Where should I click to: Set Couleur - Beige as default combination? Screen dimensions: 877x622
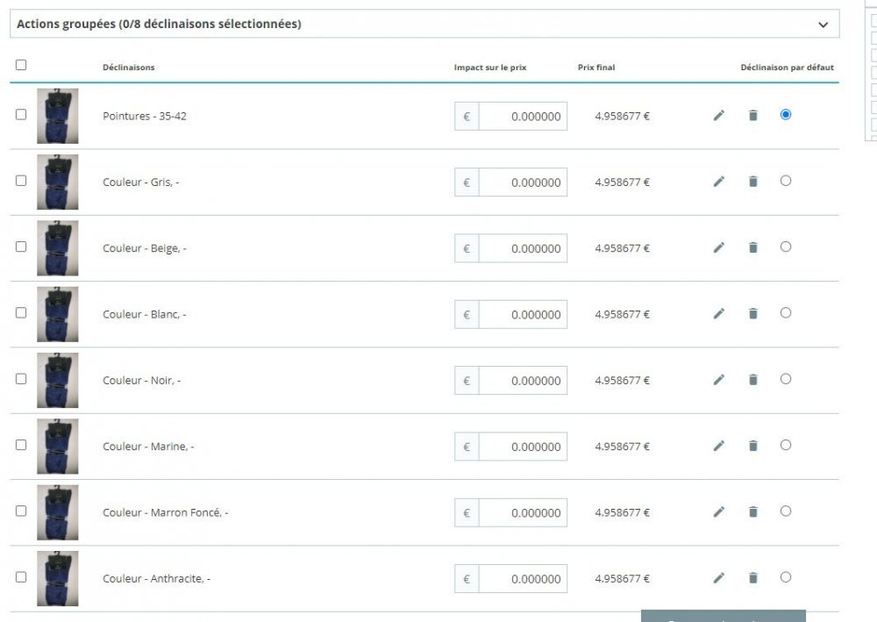(785, 247)
